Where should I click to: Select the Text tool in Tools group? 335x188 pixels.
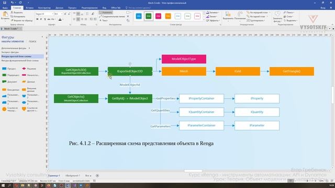[104, 20]
